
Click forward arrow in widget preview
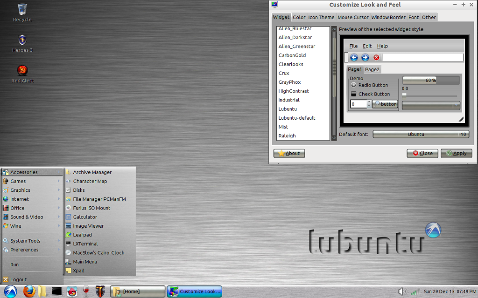(365, 57)
